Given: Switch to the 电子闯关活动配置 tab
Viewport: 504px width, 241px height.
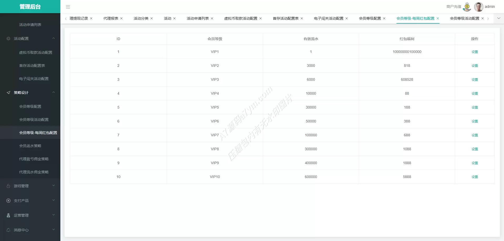Looking at the screenshot, I should coord(328,18).
